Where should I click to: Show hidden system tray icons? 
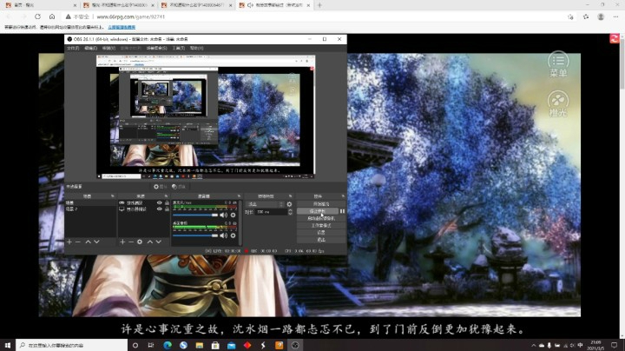click(533, 346)
